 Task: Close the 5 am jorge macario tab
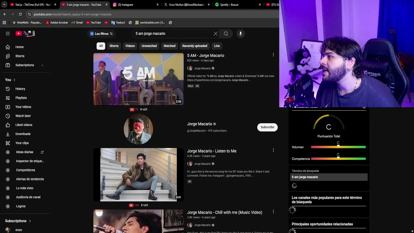[106, 5]
